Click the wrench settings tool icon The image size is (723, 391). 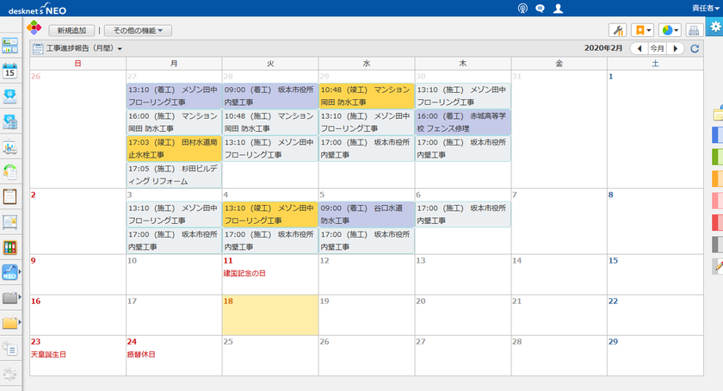pos(617,30)
